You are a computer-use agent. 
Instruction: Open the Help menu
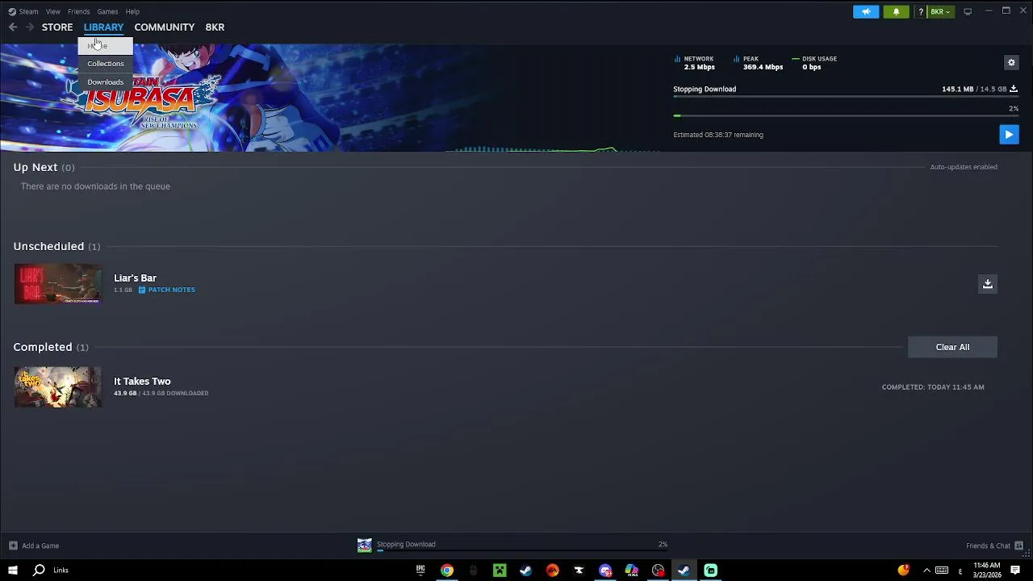[132, 11]
